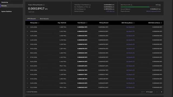Click Avg. Hashrate column header
Screen dimensions: 173x97
(x=62, y=23)
